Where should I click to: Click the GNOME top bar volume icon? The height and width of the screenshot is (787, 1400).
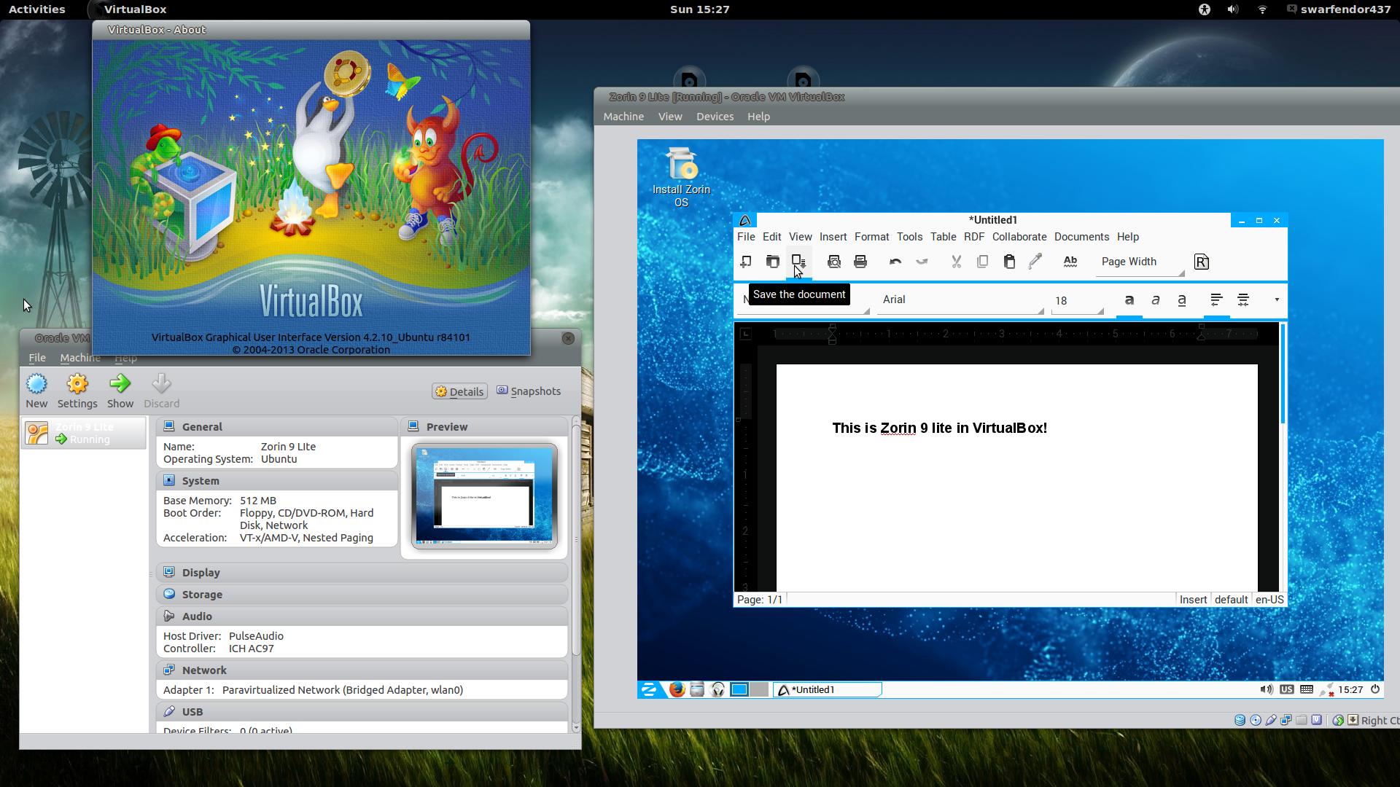[x=1232, y=9]
